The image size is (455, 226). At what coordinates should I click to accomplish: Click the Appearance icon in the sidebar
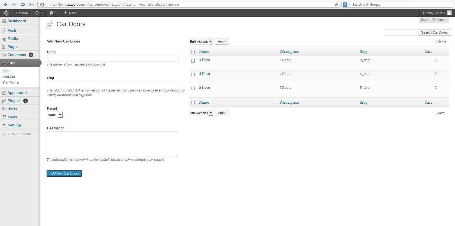[x=4, y=93]
